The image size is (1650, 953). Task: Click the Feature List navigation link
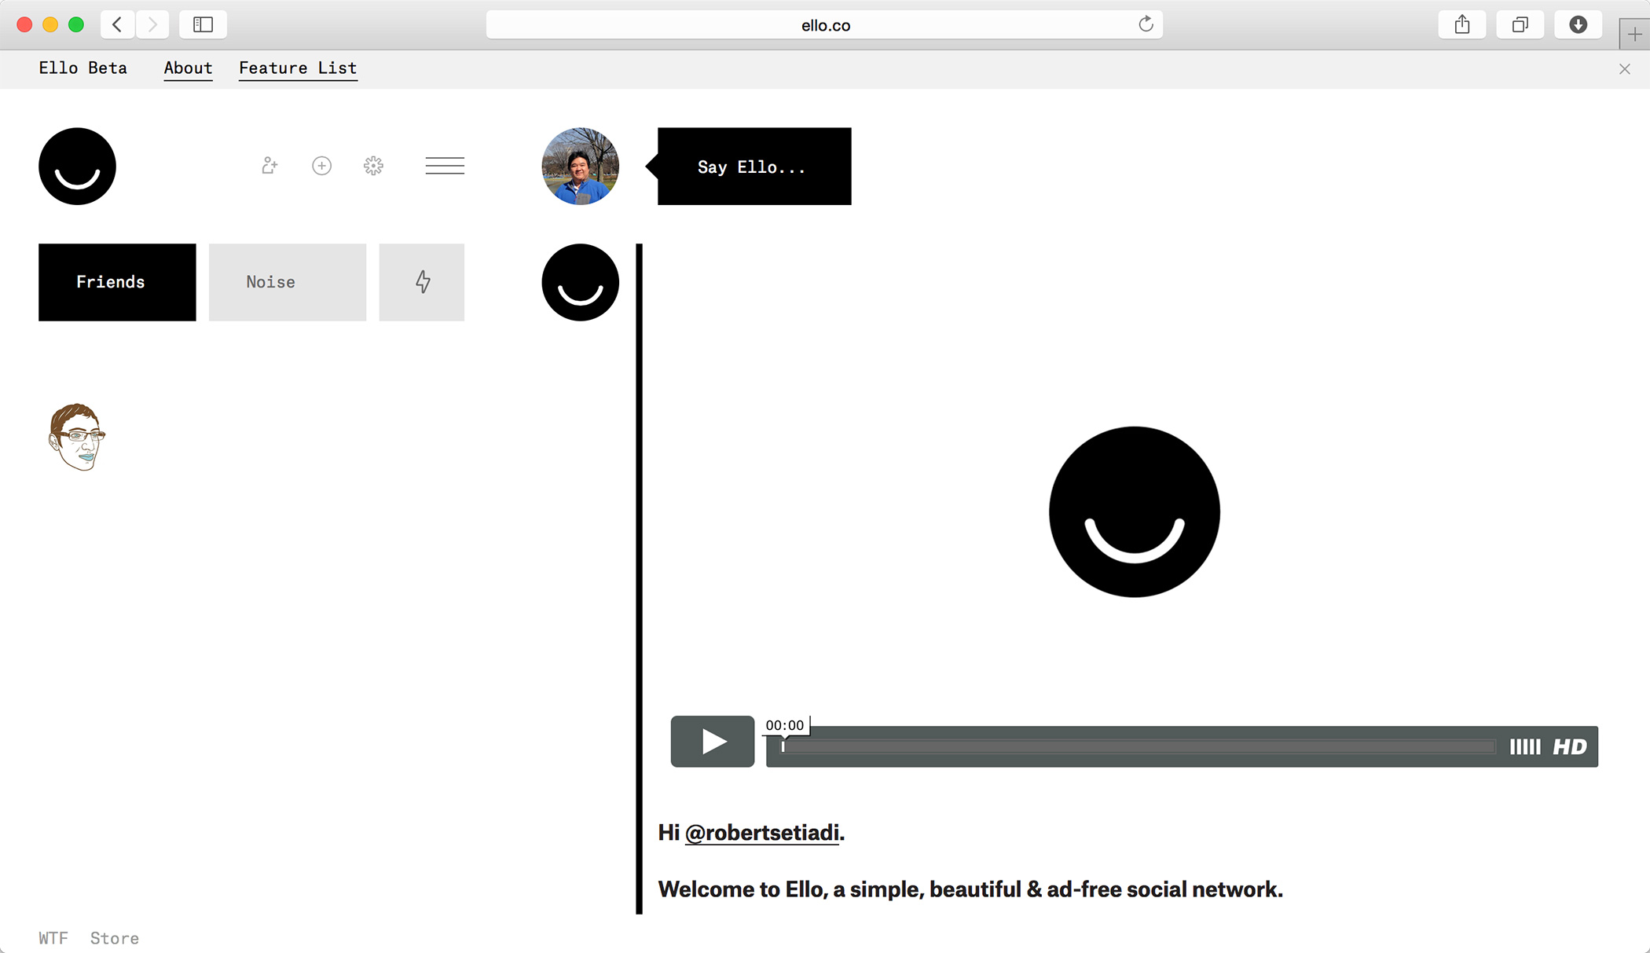[297, 68]
